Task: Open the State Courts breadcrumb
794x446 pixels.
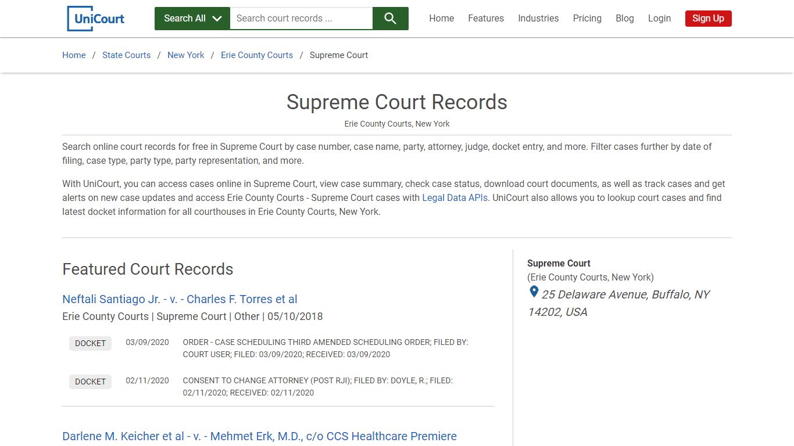Action: (126, 55)
